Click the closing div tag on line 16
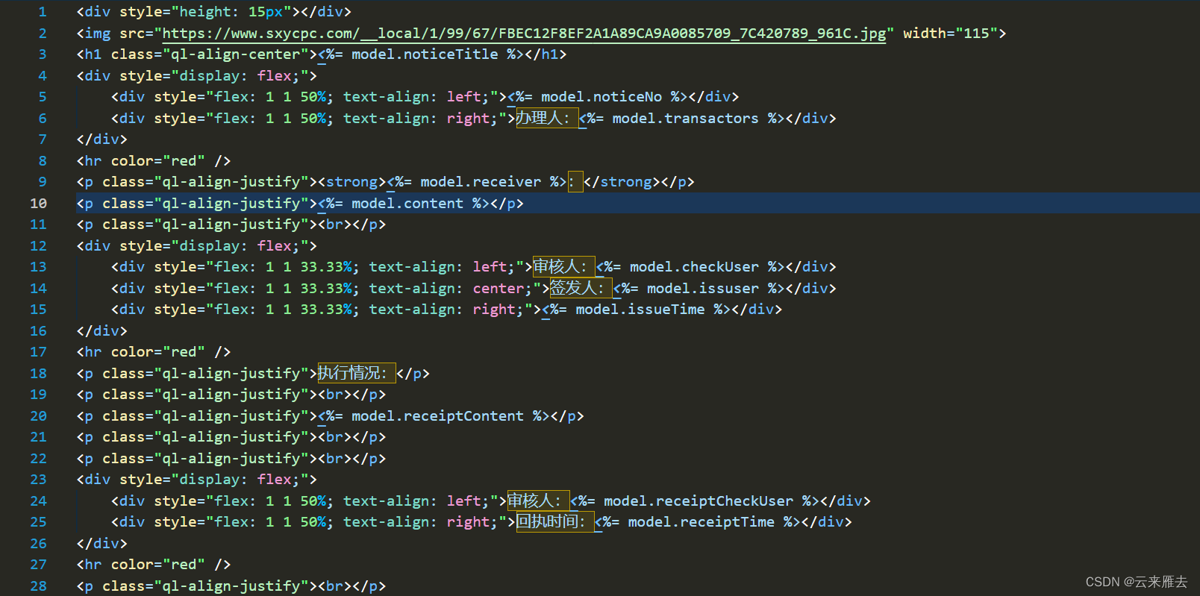This screenshot has width=1200, height=596. [102, 331]
